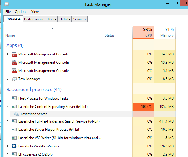This screenshot has height=157, width=188.
Task: Click the Host Process for Windows Tasks icon
Action: [14, 98]
